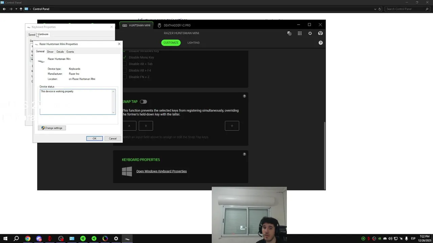Switch to the Driver tab
The image size is (433, 243).
(x=50, y=52)
